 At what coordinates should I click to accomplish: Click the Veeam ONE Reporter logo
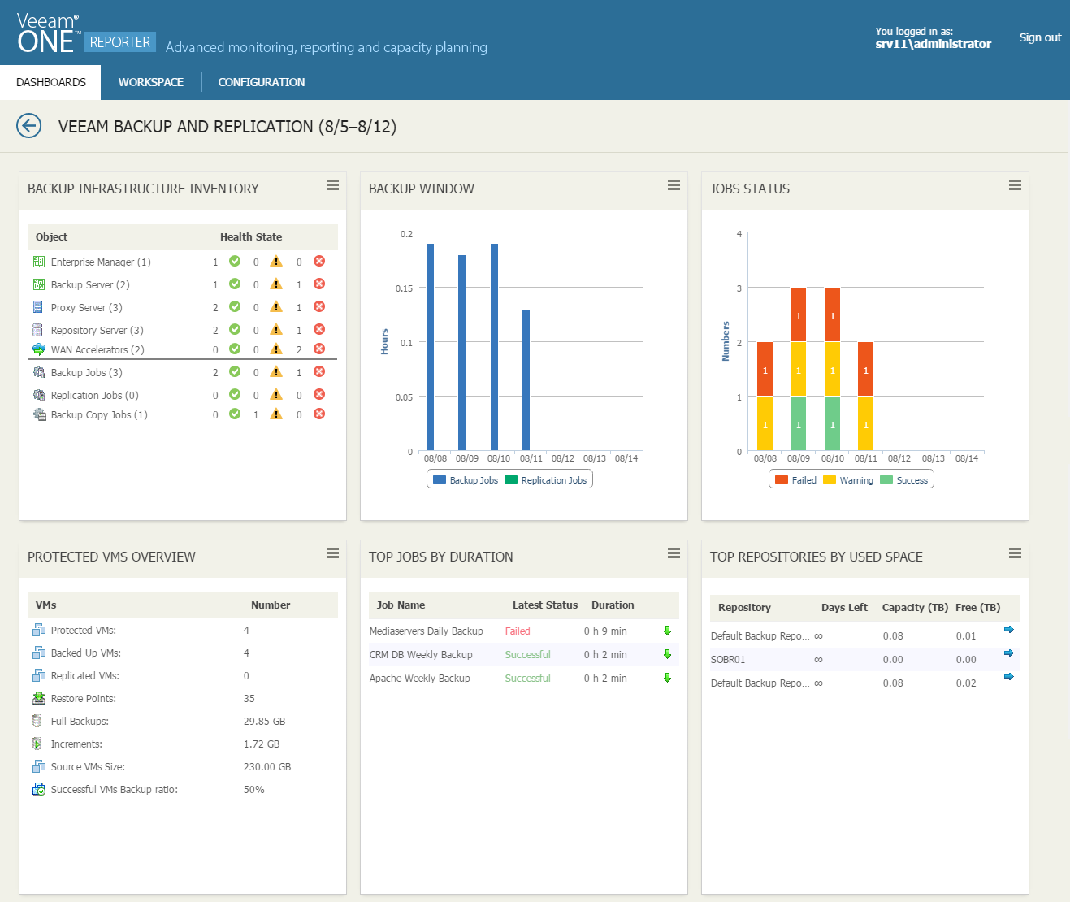click(x=84, y=33)
